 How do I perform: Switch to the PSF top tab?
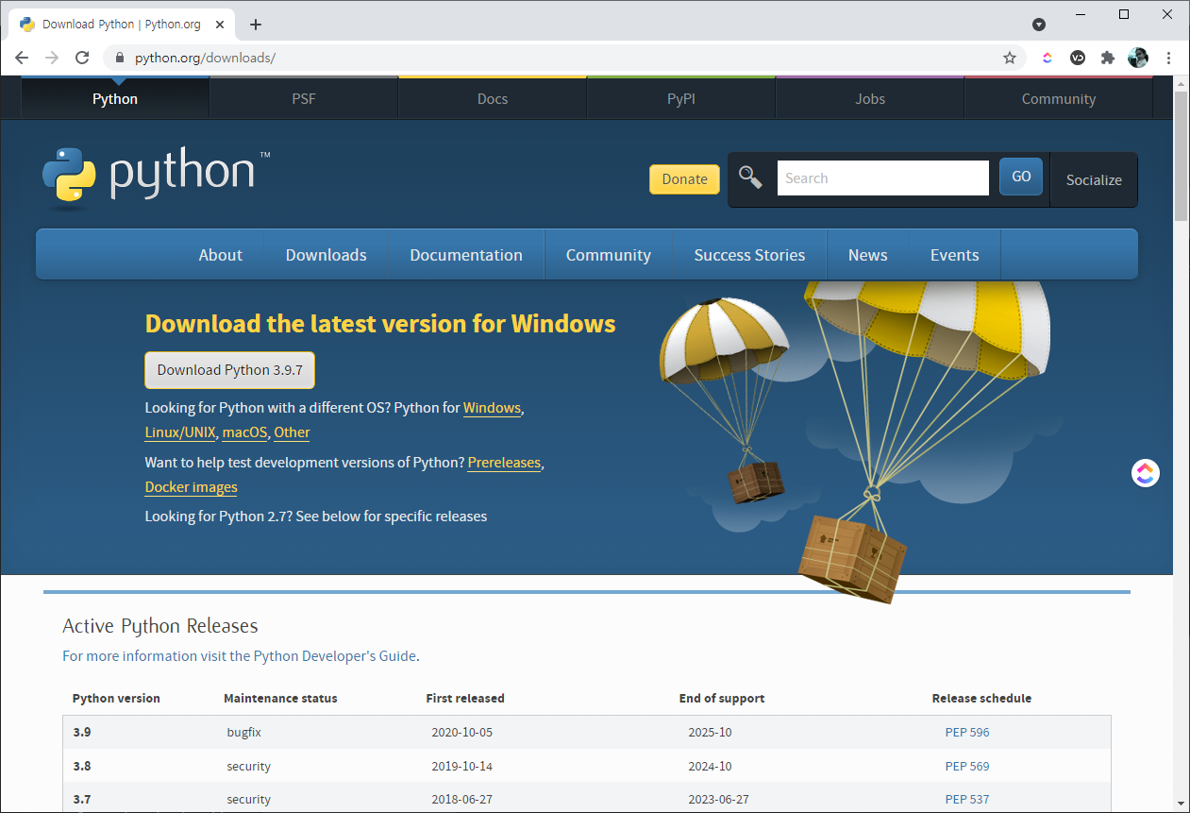point(304,98)
